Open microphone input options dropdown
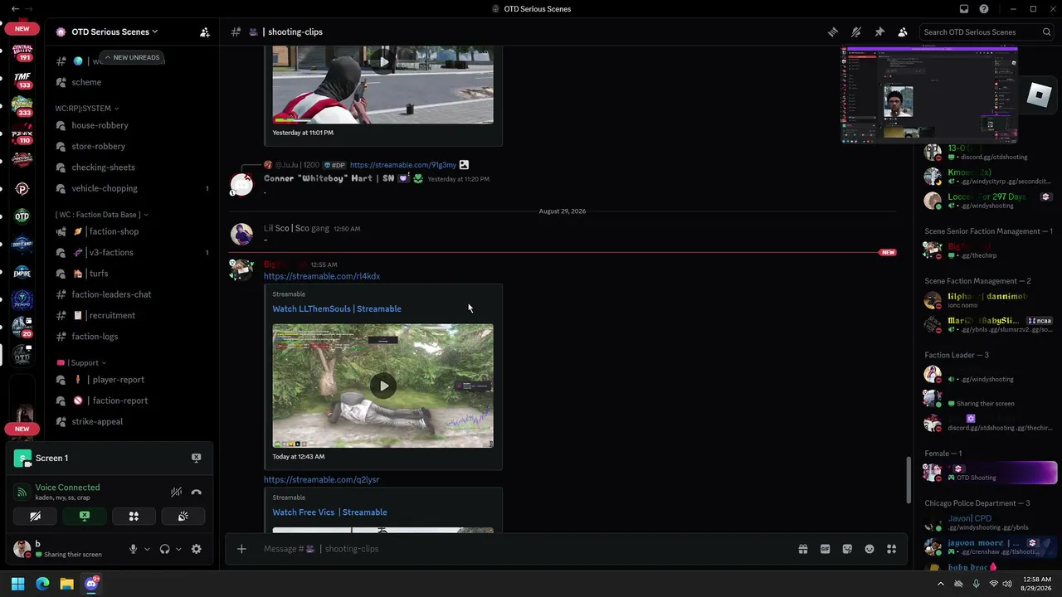Viewport: 1062px width, 597px height. point(147,549)
